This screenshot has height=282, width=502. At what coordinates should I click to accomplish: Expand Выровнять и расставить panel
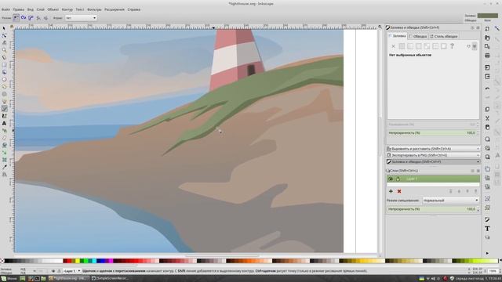pyautogui.click(x=433, y=149)
